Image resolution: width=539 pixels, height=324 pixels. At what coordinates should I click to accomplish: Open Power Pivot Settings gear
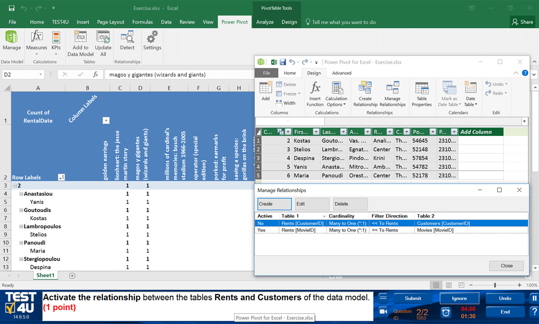point(152,40)
